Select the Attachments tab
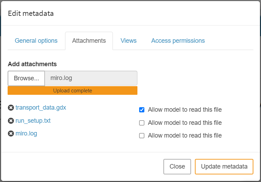This screenshot has width=261, height=182. [x=89, y=41]
